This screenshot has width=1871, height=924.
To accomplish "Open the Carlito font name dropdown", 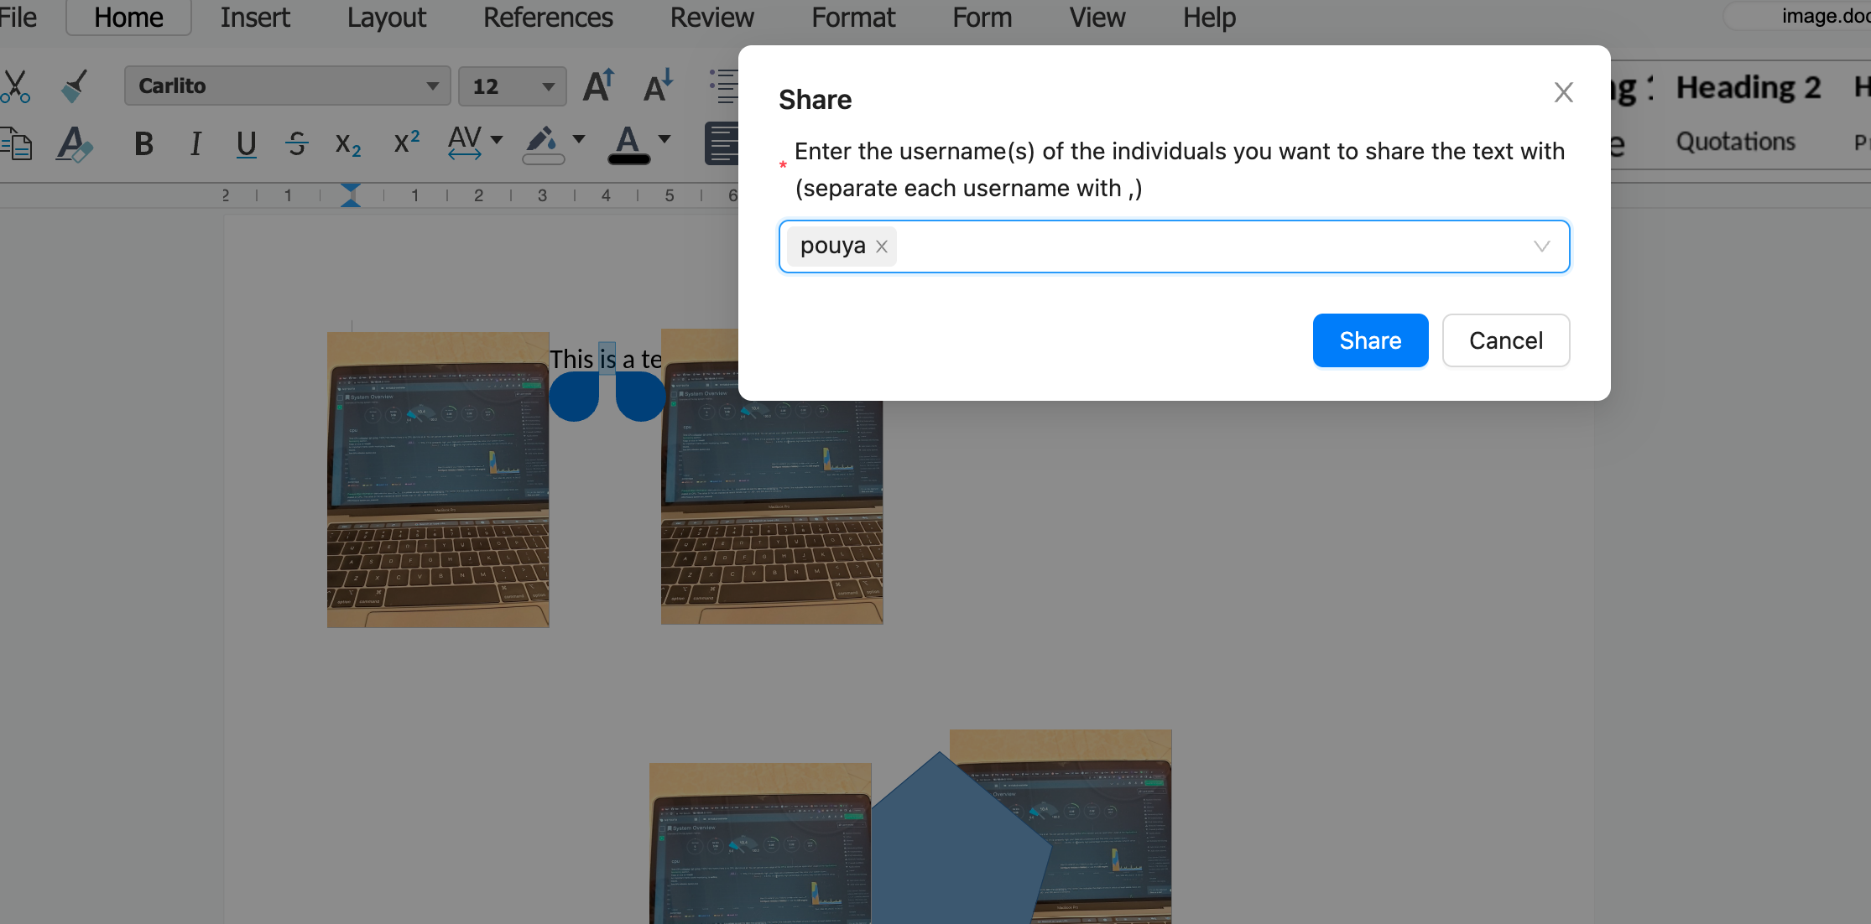I will (x=432, y=86).
